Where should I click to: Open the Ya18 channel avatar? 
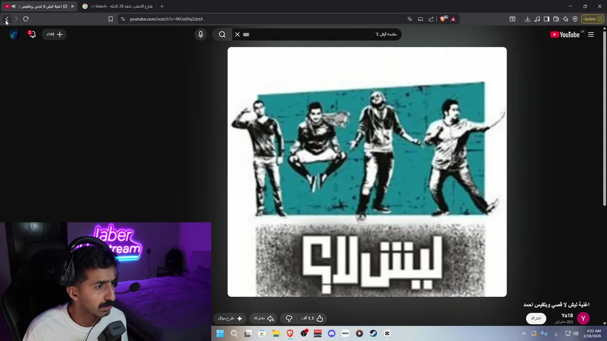pos(583,318)
